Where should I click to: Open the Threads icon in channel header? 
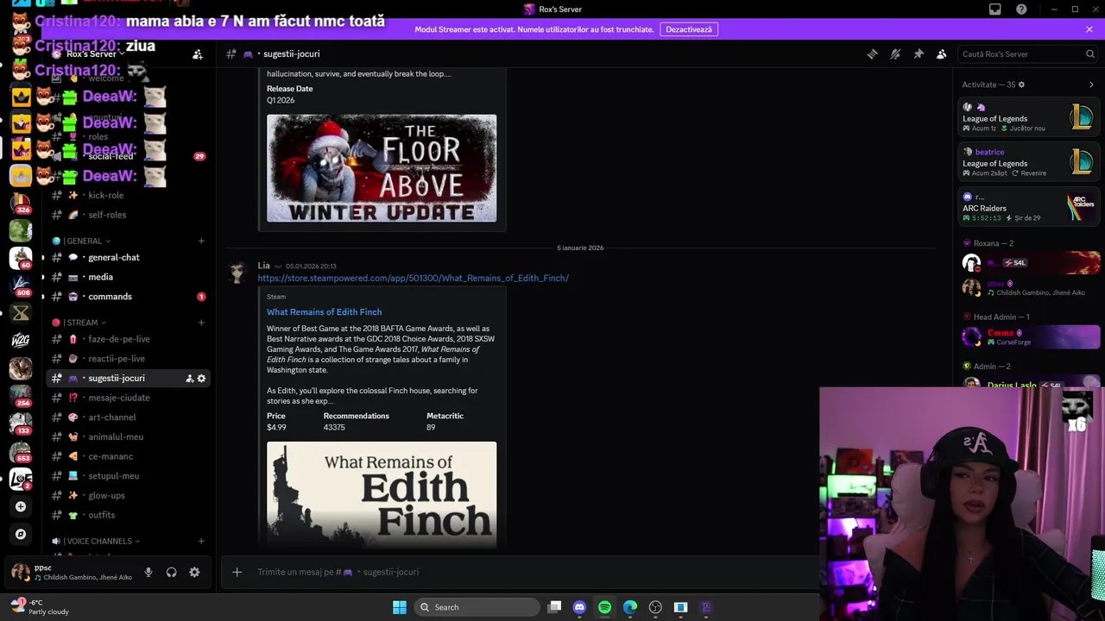(872, 53)
